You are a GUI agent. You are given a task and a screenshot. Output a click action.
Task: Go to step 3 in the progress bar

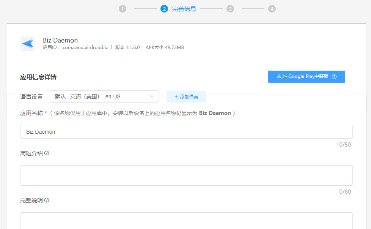click(x=230, y=9)
